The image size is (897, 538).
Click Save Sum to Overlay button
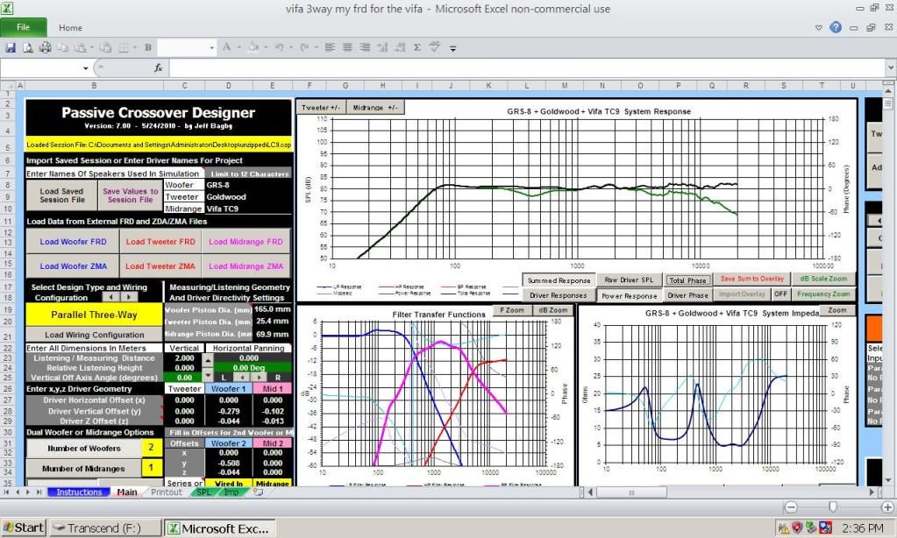point(752,279)
